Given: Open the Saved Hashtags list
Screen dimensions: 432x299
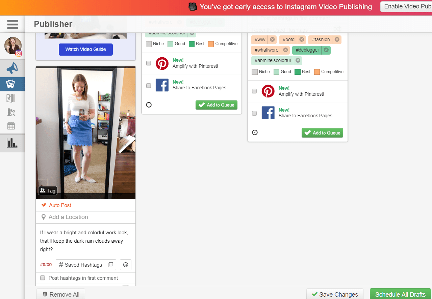Looking at the screenshot, I should pos(80,265).
